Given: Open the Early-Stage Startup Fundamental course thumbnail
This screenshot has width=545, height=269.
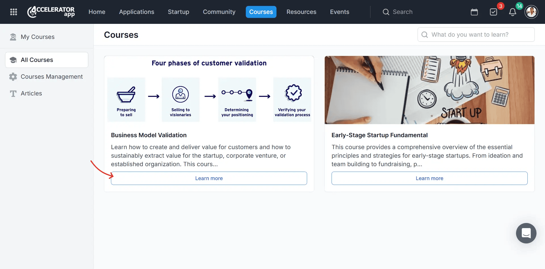Looking at the screenshot, I should 429,90.
